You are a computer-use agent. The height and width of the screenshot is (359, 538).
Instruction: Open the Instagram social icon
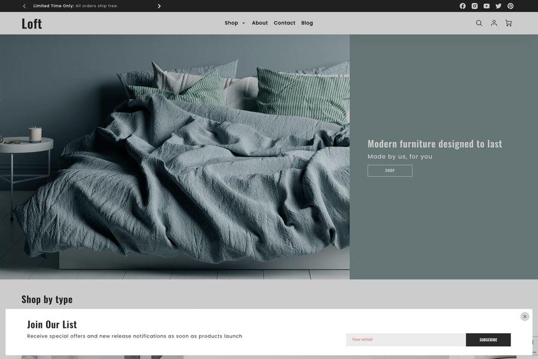point(474,5)
